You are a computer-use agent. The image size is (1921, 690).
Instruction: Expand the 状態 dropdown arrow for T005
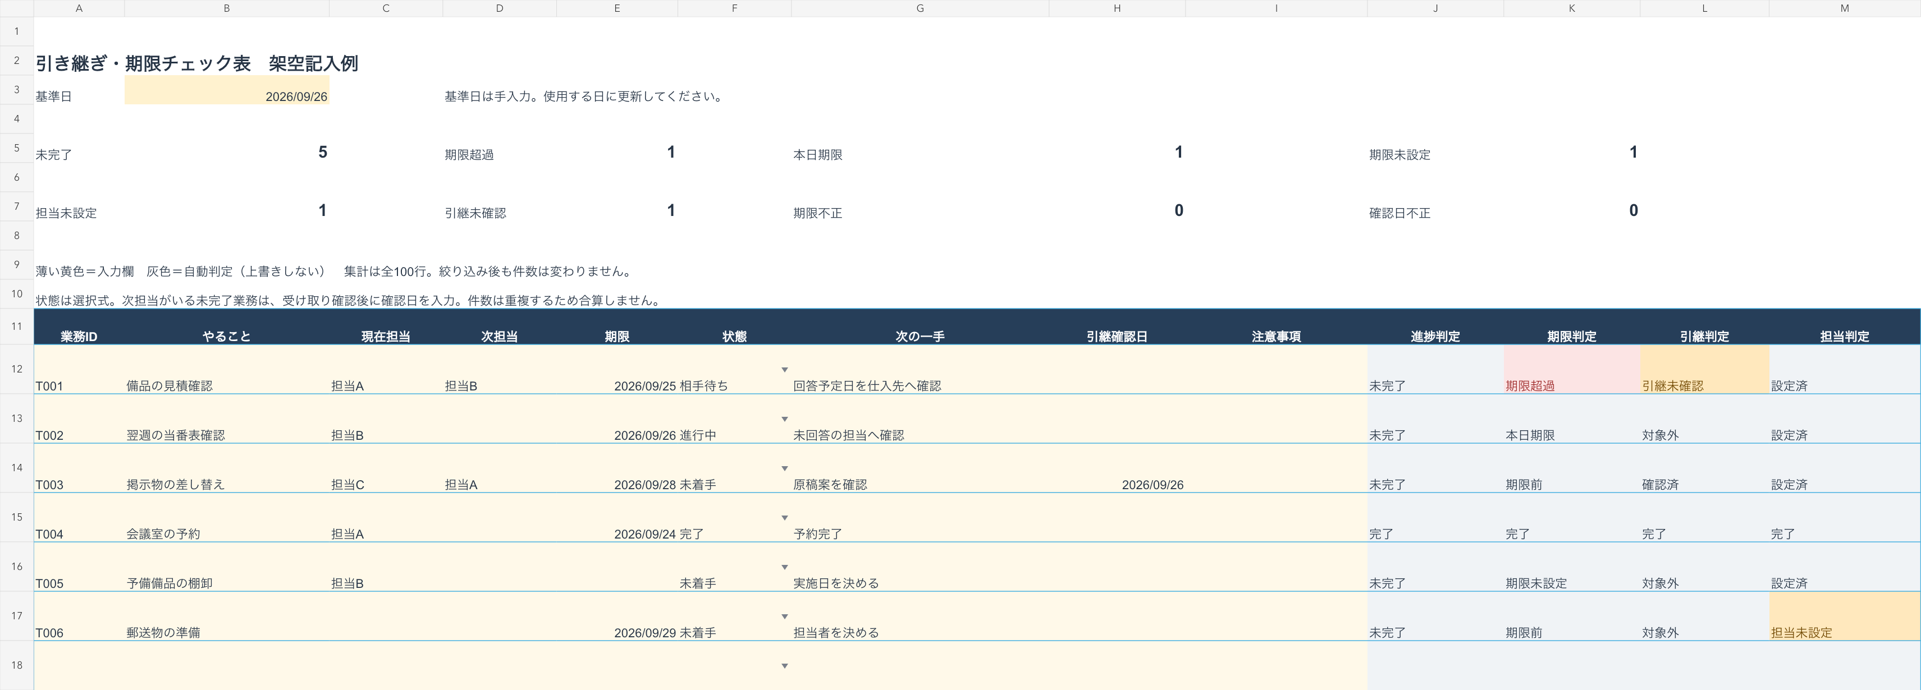point(784,567)
